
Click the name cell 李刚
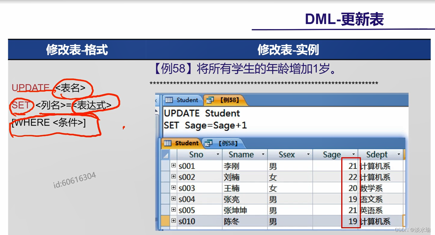[x=245, y=166]
